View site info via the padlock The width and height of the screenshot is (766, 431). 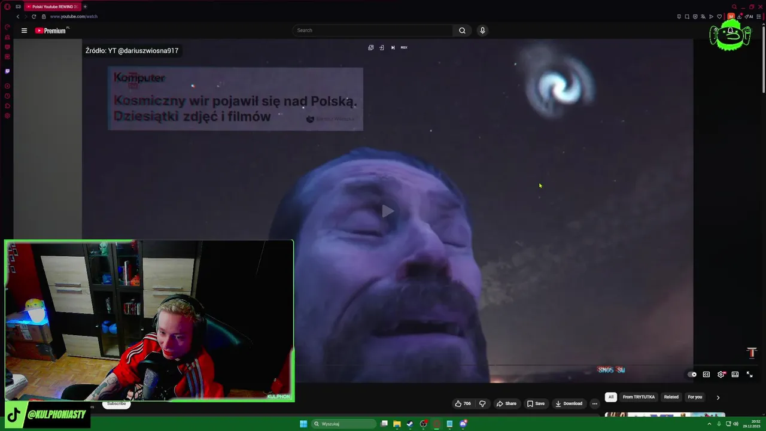coord(44,16)
